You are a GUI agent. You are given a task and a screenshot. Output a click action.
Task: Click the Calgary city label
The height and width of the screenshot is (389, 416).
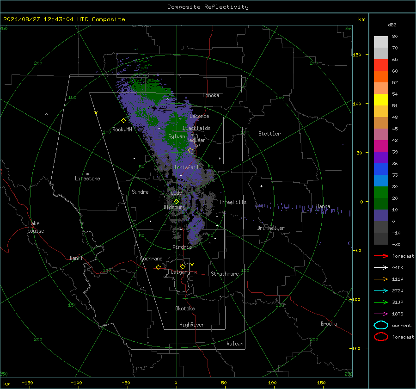pyautogui.click(x=180, y=272)
